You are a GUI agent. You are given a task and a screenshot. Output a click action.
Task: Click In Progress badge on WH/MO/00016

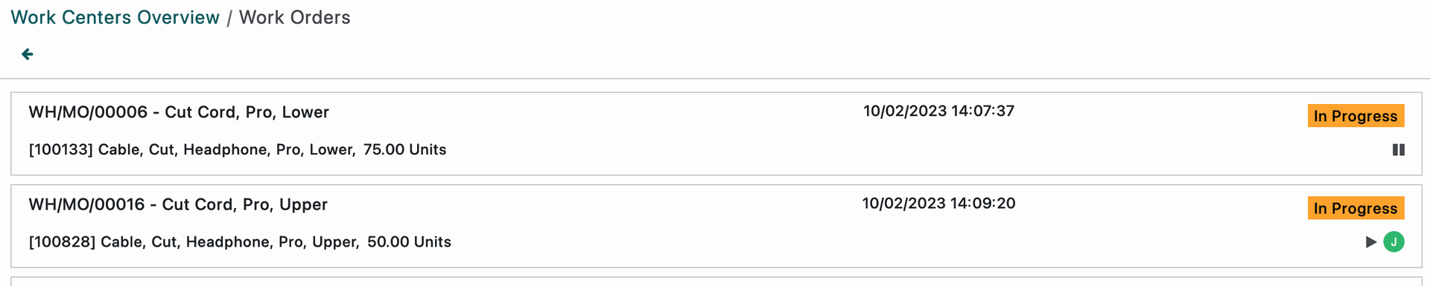[1356, 208]
